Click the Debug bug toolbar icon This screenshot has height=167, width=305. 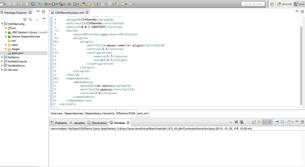(46, 4)
